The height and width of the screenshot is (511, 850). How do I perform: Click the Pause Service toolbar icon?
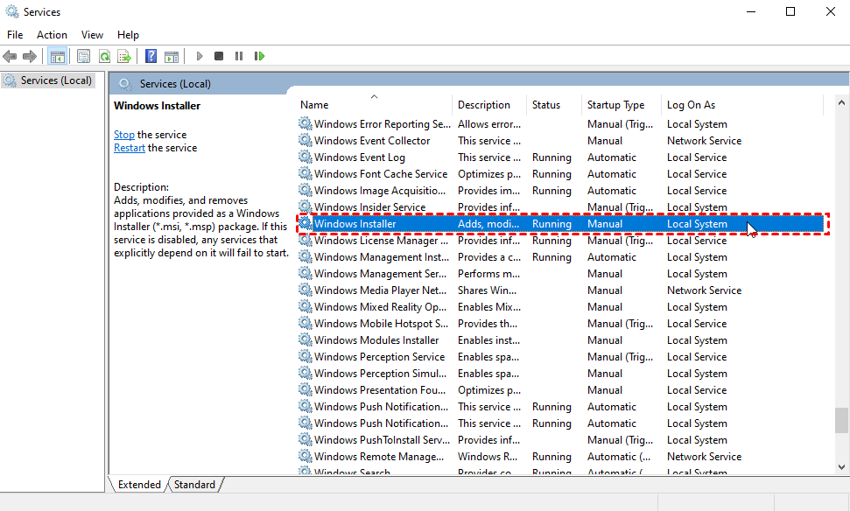[x=239, y=57]
